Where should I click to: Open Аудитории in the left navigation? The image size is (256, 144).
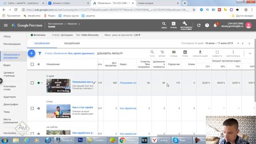pos(10,97)
